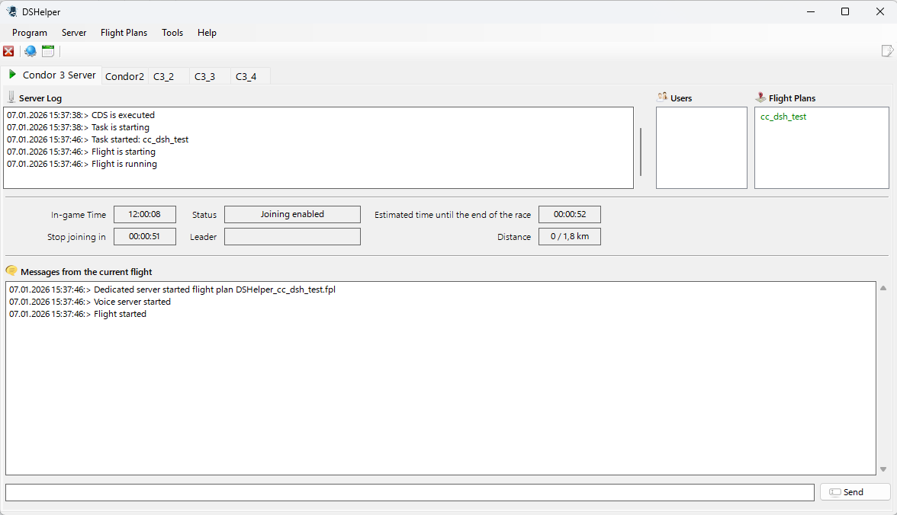Select cc_dsh_test in the Flight Plans list

783,117
